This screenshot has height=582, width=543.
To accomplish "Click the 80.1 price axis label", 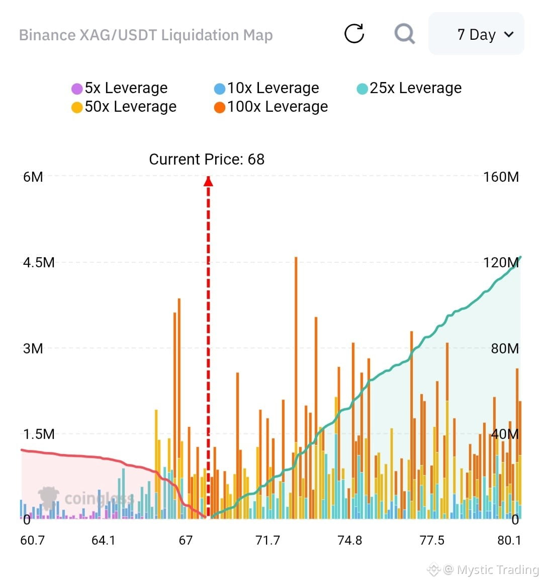I will [509, 540].
